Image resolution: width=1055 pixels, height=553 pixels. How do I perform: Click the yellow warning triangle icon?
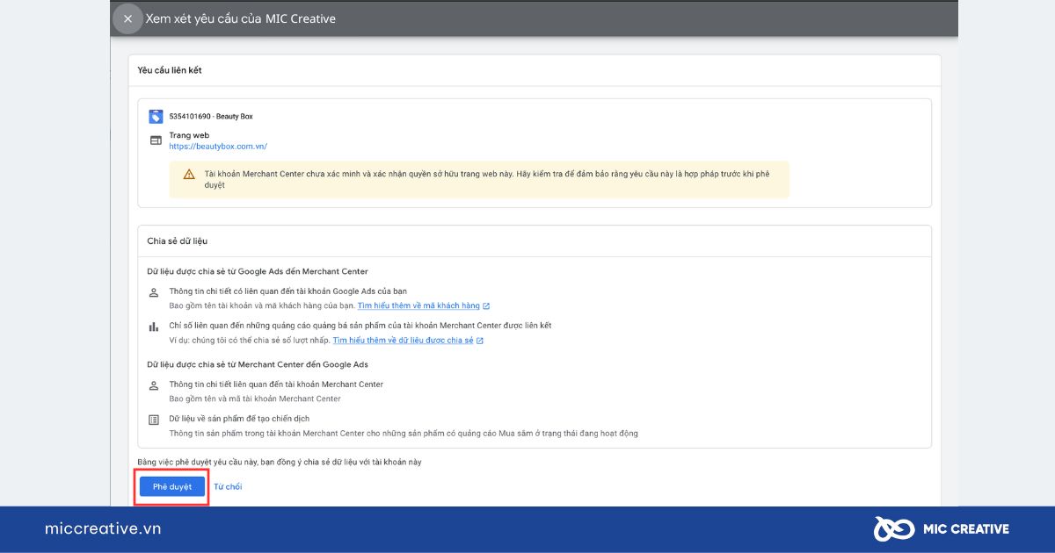coord(189,174)
